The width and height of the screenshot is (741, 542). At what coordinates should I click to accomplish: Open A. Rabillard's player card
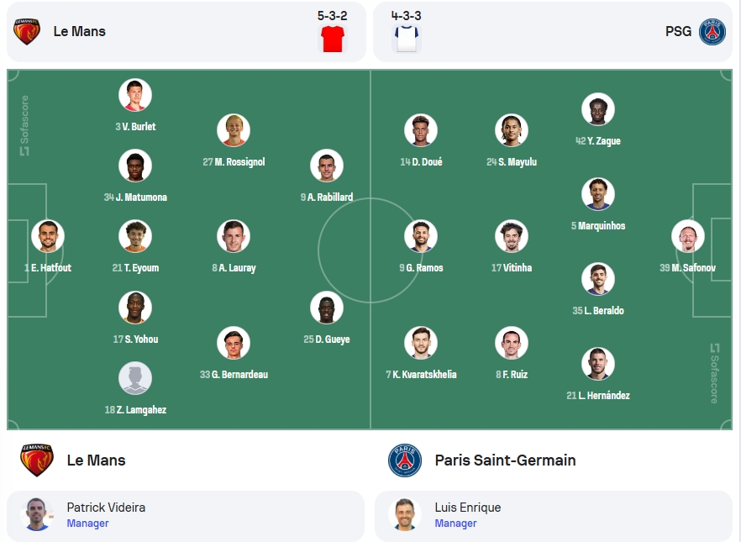327,176
